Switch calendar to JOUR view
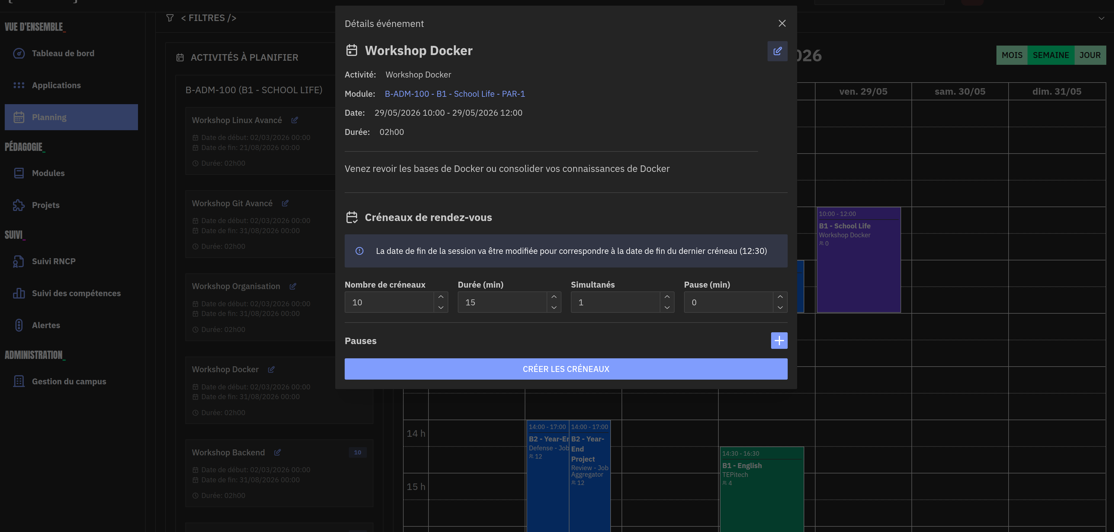This screenshot has width=1114, height=532. [1090, 55]
